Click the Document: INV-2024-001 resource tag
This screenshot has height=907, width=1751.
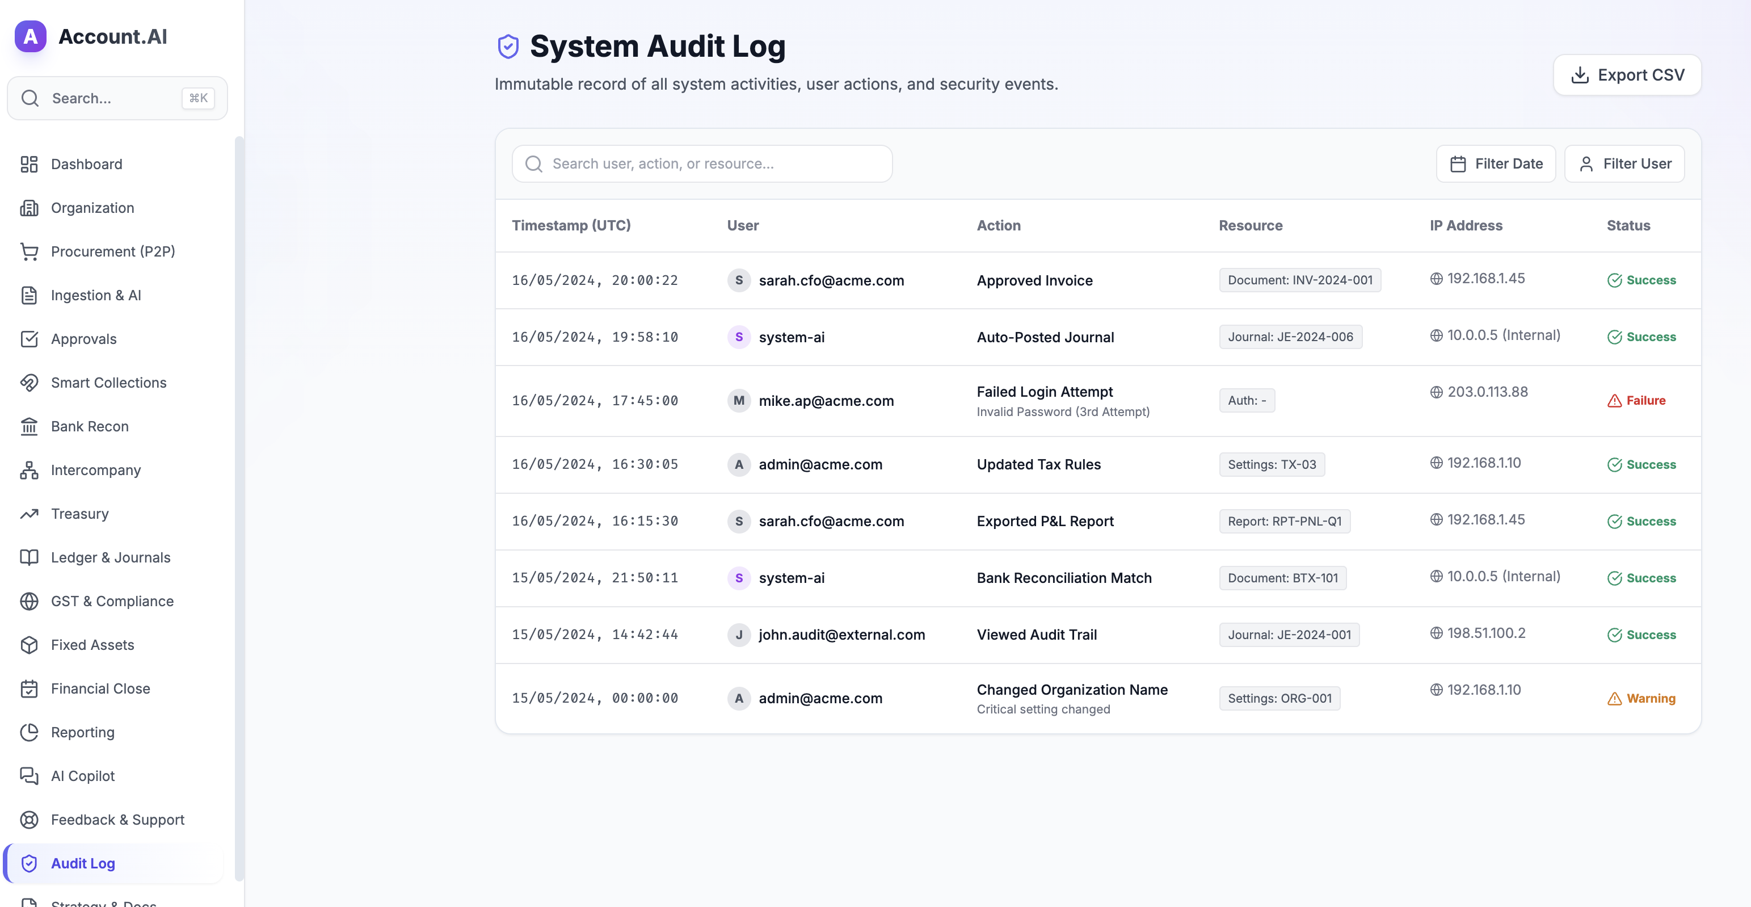coord(1300,280)
